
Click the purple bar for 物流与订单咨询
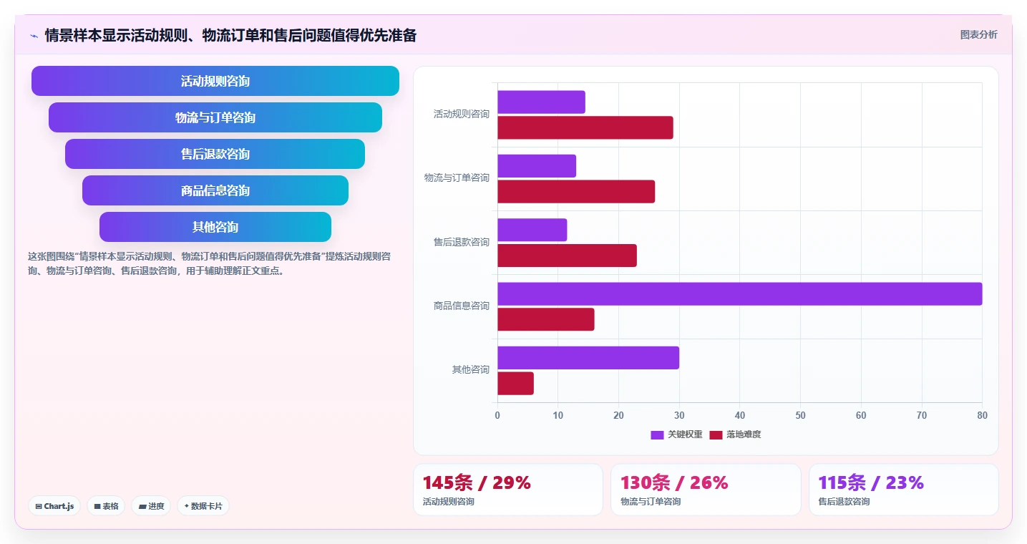pyautogui.click(x=537, y=166)
